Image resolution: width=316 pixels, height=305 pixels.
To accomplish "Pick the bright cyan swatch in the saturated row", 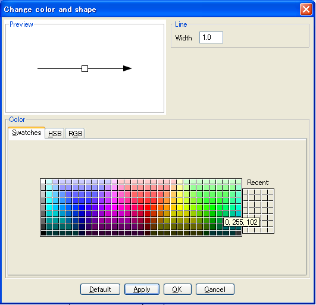I will pos(49,207).
